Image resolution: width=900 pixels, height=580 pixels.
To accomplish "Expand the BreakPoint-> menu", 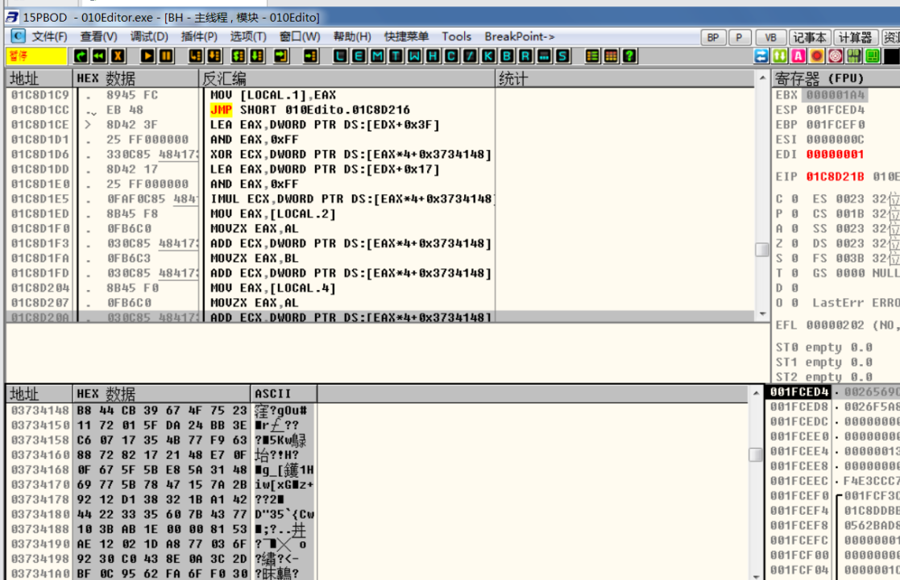I will coord(519,36).
